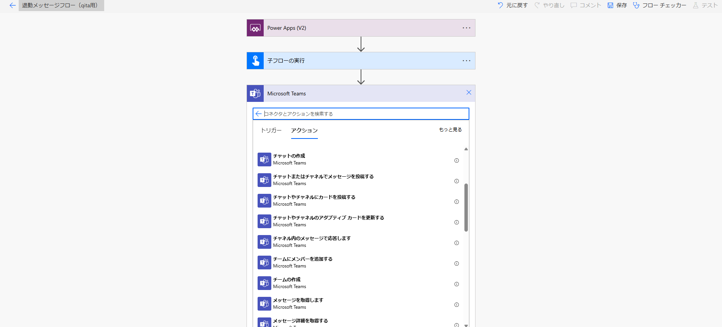
Task: Show info for チャットの作成
Action: [x=456, y=161]
